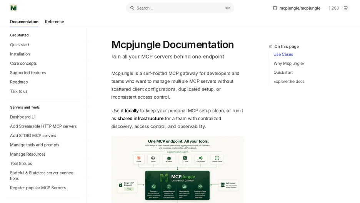
Task: Open the Installation page
Action: 20,54
